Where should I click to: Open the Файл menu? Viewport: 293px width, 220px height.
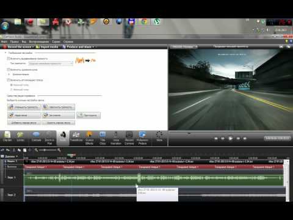4,42
